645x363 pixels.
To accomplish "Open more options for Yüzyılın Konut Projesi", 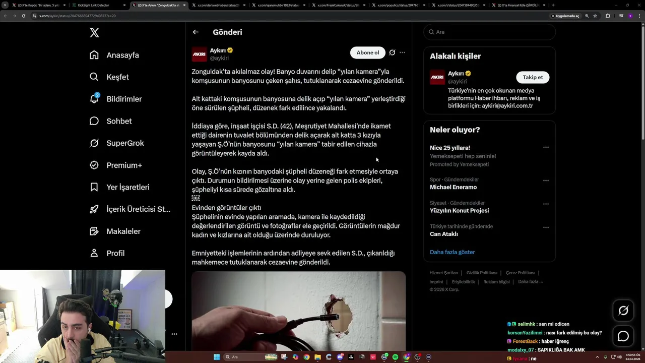I will pos(546,204).
